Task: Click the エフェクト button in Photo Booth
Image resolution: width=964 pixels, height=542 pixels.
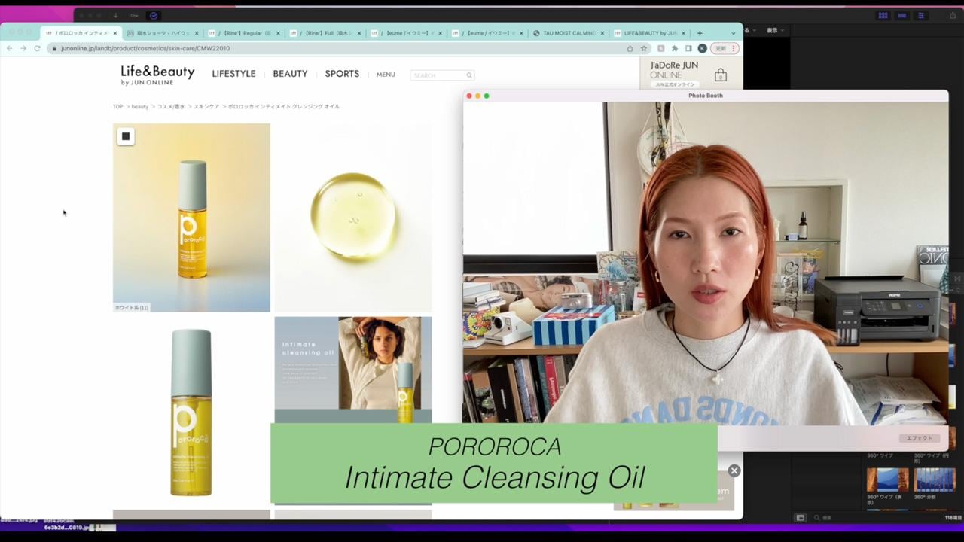Action: pos(919,438)
